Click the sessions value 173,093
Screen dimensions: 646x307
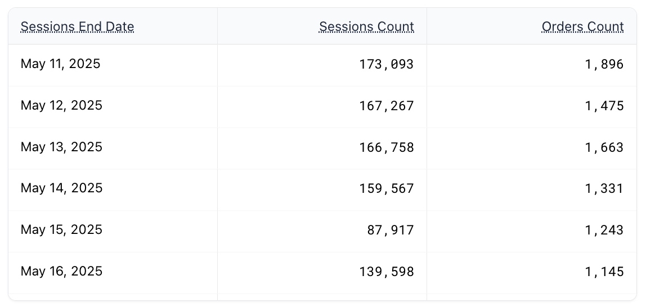(387, 65)
